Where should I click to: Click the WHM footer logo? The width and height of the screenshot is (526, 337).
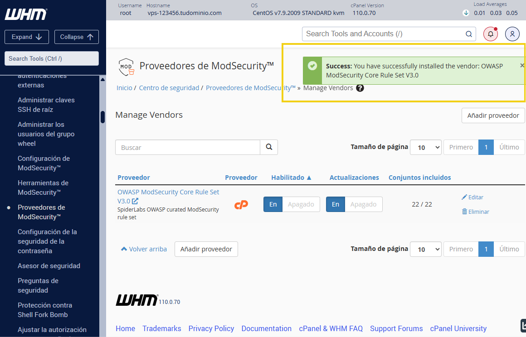tap(136, 300)
